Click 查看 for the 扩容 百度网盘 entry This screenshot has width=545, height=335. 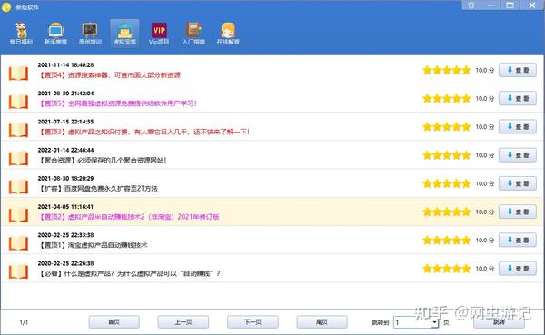point(518,183)
